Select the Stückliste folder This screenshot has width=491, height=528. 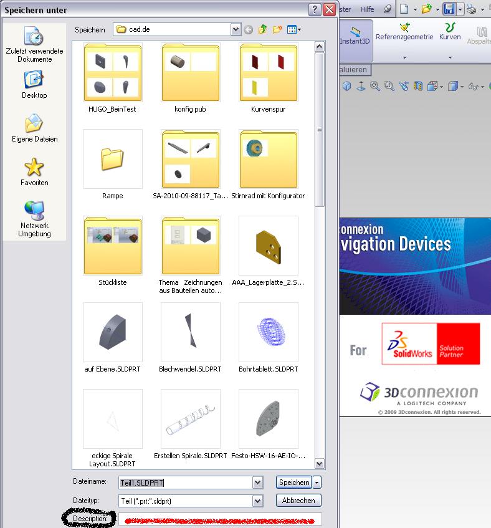(x=112, y=251)
